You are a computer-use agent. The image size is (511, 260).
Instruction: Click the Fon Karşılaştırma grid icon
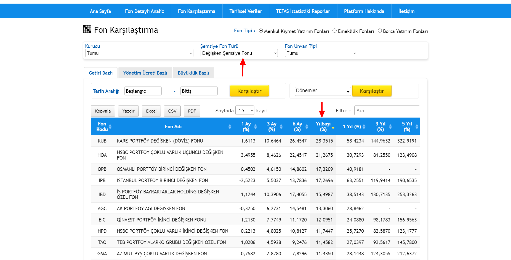coord(87,29)
